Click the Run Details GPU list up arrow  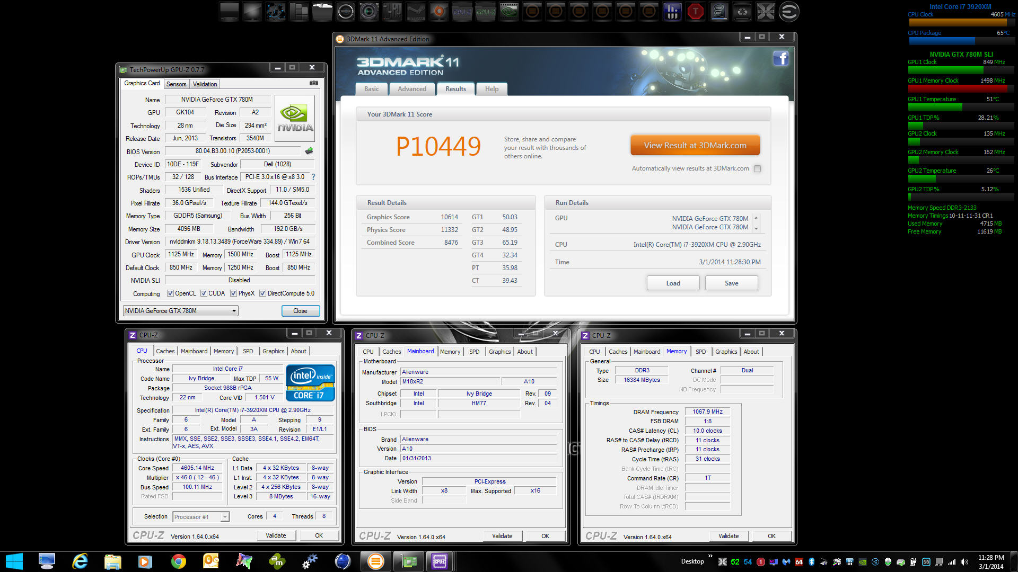(x=756, y=218)
